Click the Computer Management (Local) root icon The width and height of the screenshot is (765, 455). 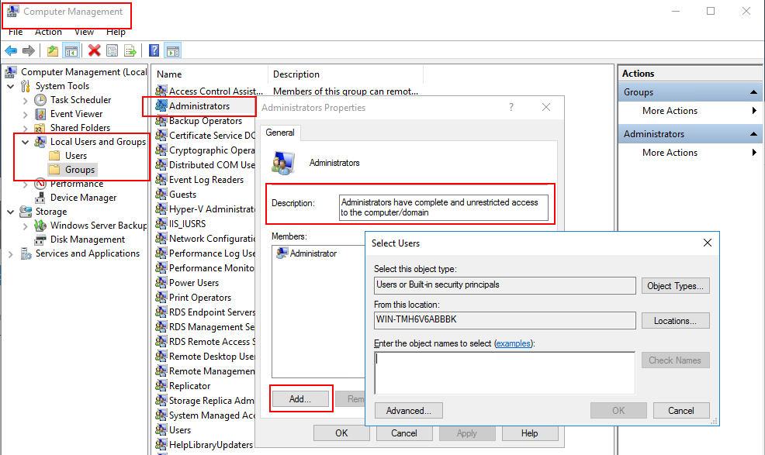pyautogui.click(x=11, y=72)
